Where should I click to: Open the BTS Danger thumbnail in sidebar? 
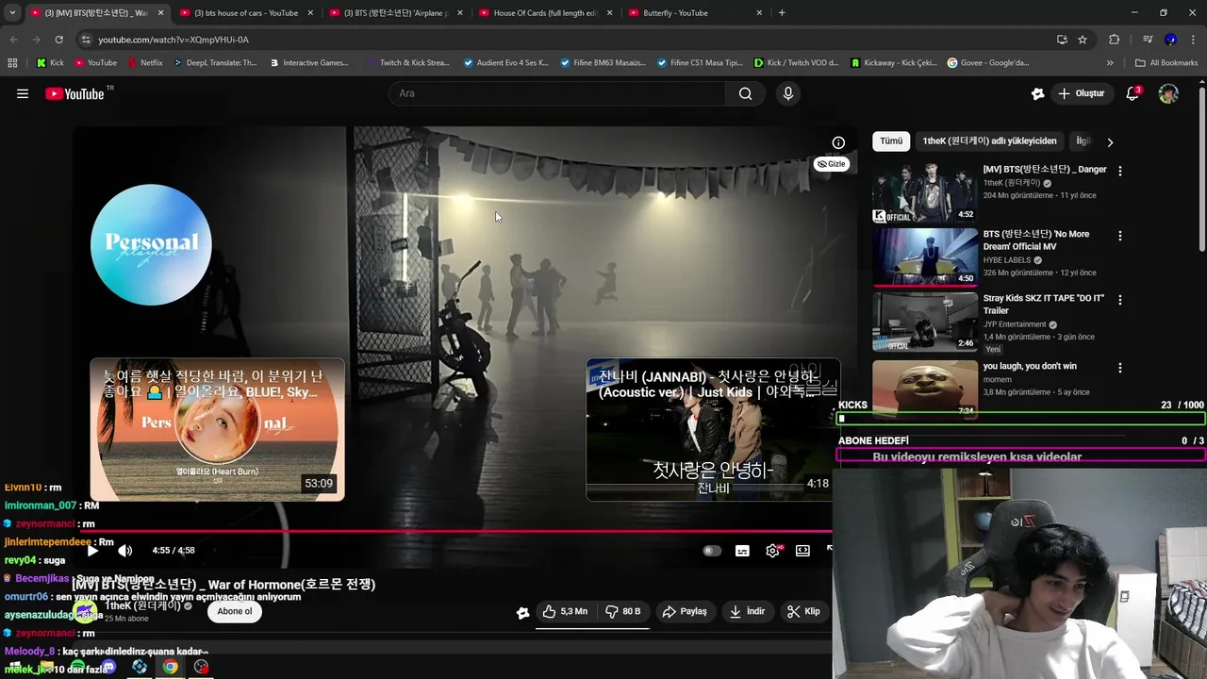924,192
